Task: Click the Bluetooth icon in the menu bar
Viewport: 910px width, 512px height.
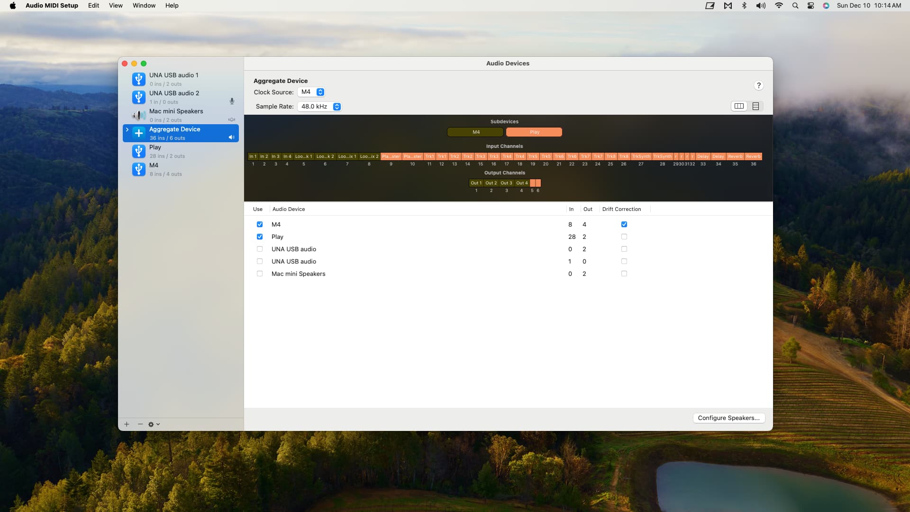Action: click(x=744, y=6)
